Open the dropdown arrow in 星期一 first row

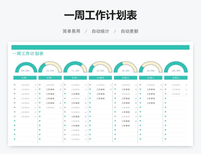pos(15,85)
